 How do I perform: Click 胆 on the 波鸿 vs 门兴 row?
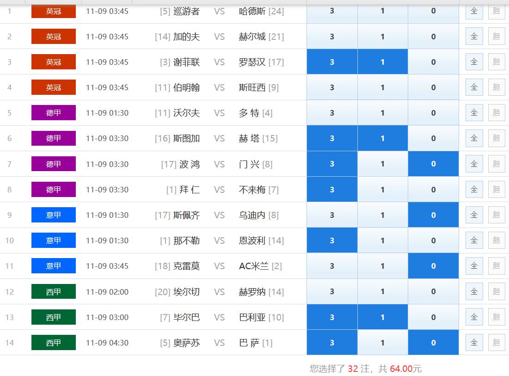(496, 164)
